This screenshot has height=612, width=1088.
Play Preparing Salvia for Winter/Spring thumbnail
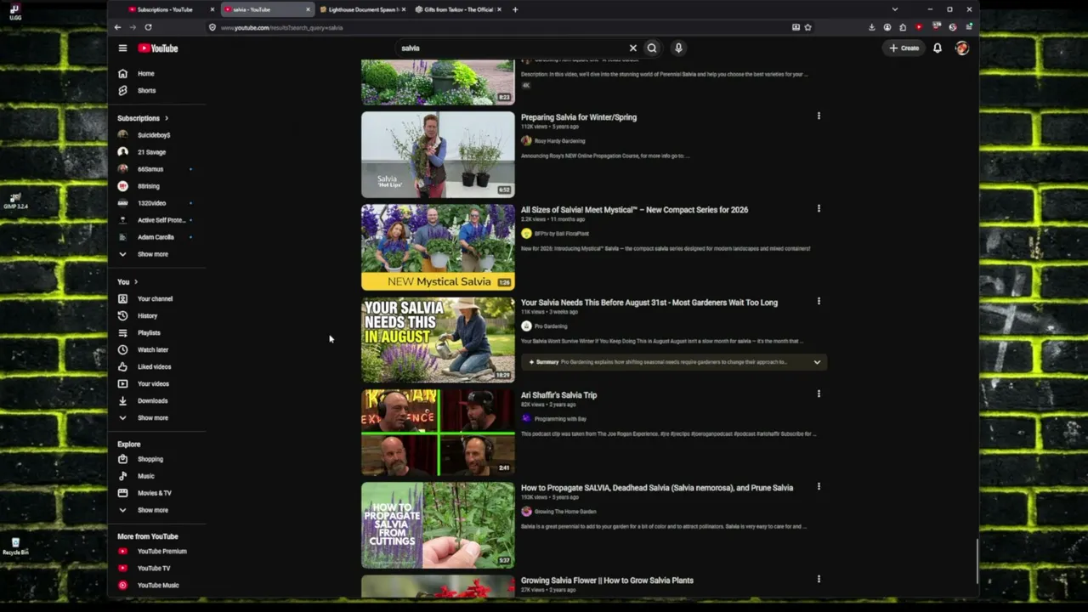click(438, 155)
